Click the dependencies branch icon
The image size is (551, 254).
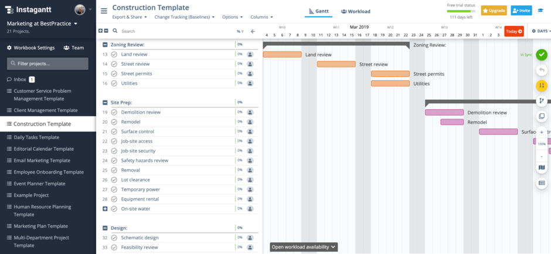click(x=542, y=101)
